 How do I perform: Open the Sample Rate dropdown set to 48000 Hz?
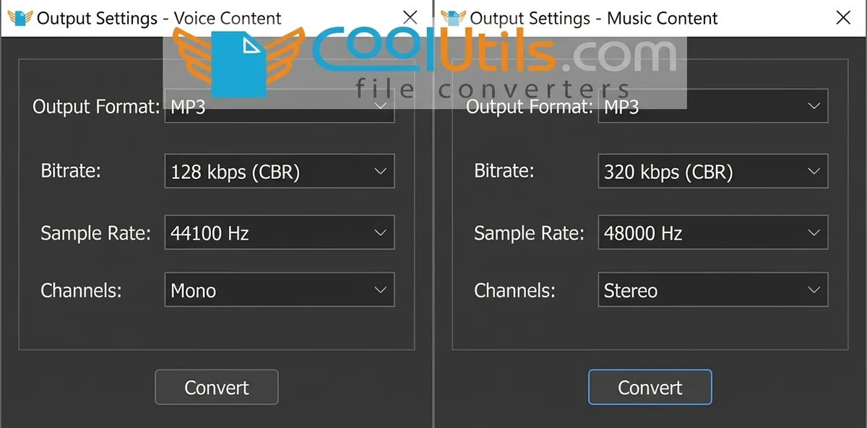coord(713,232)
